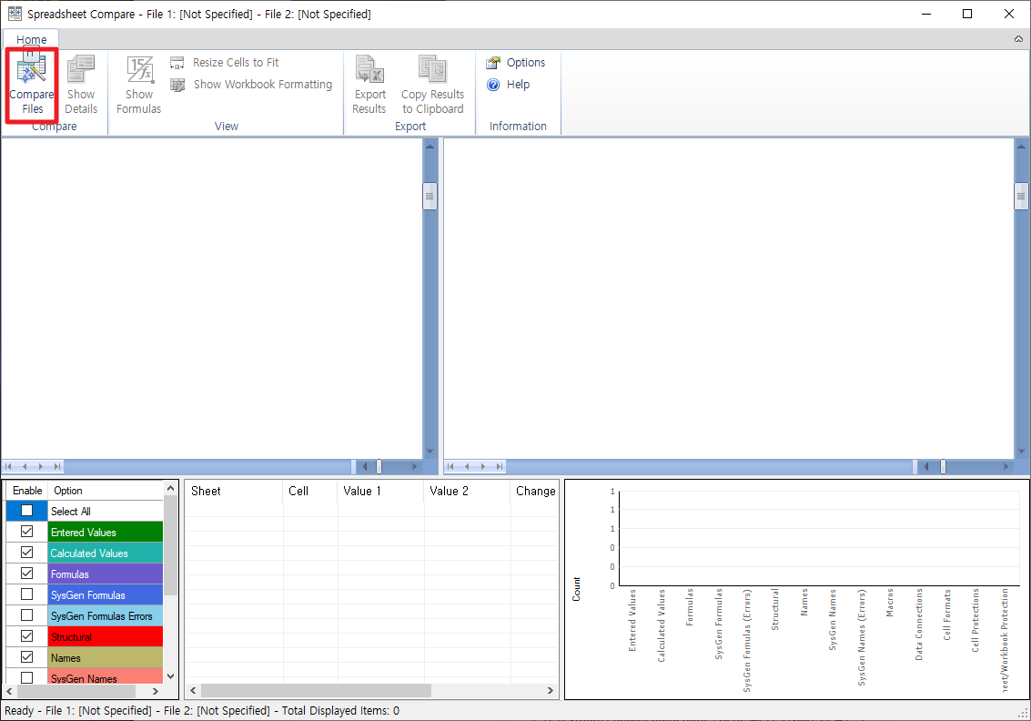Go to previous sheet tab in right pane
Screen dimensions: 1031x721
click(467, 466)
